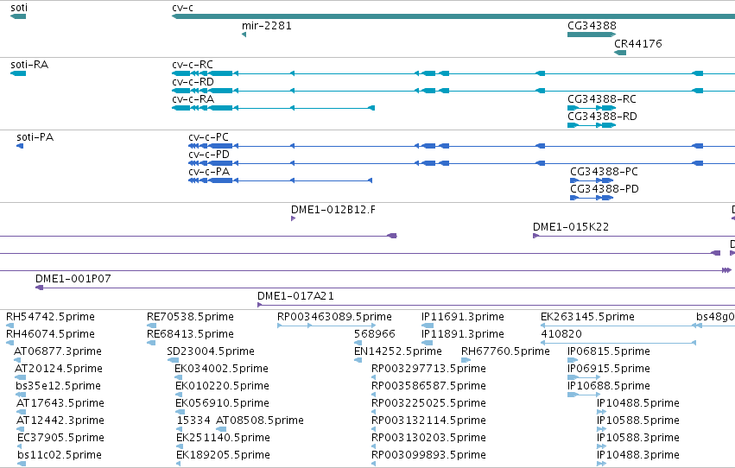The height and width of the screenshot is (468, 735).
Task: Click the DME1-001P07 feature label
Action: coord(73,279)
